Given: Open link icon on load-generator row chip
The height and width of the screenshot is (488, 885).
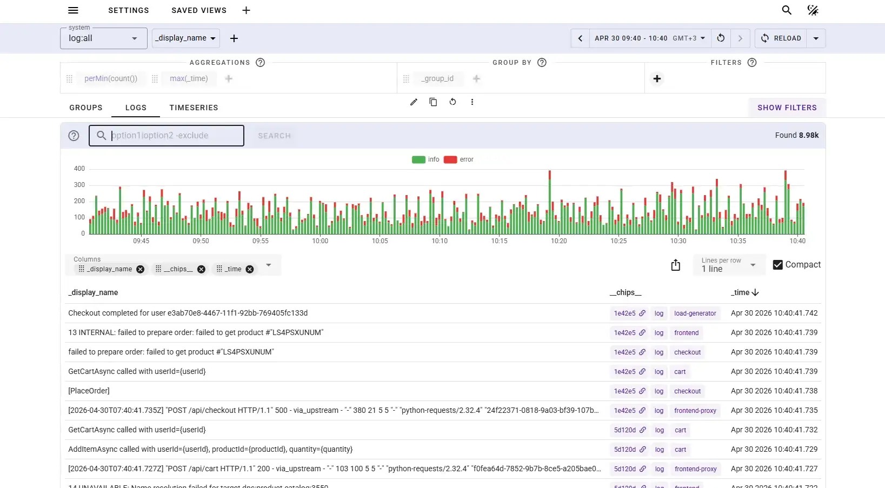Looking at the screenshot, I should click(642, 313).
